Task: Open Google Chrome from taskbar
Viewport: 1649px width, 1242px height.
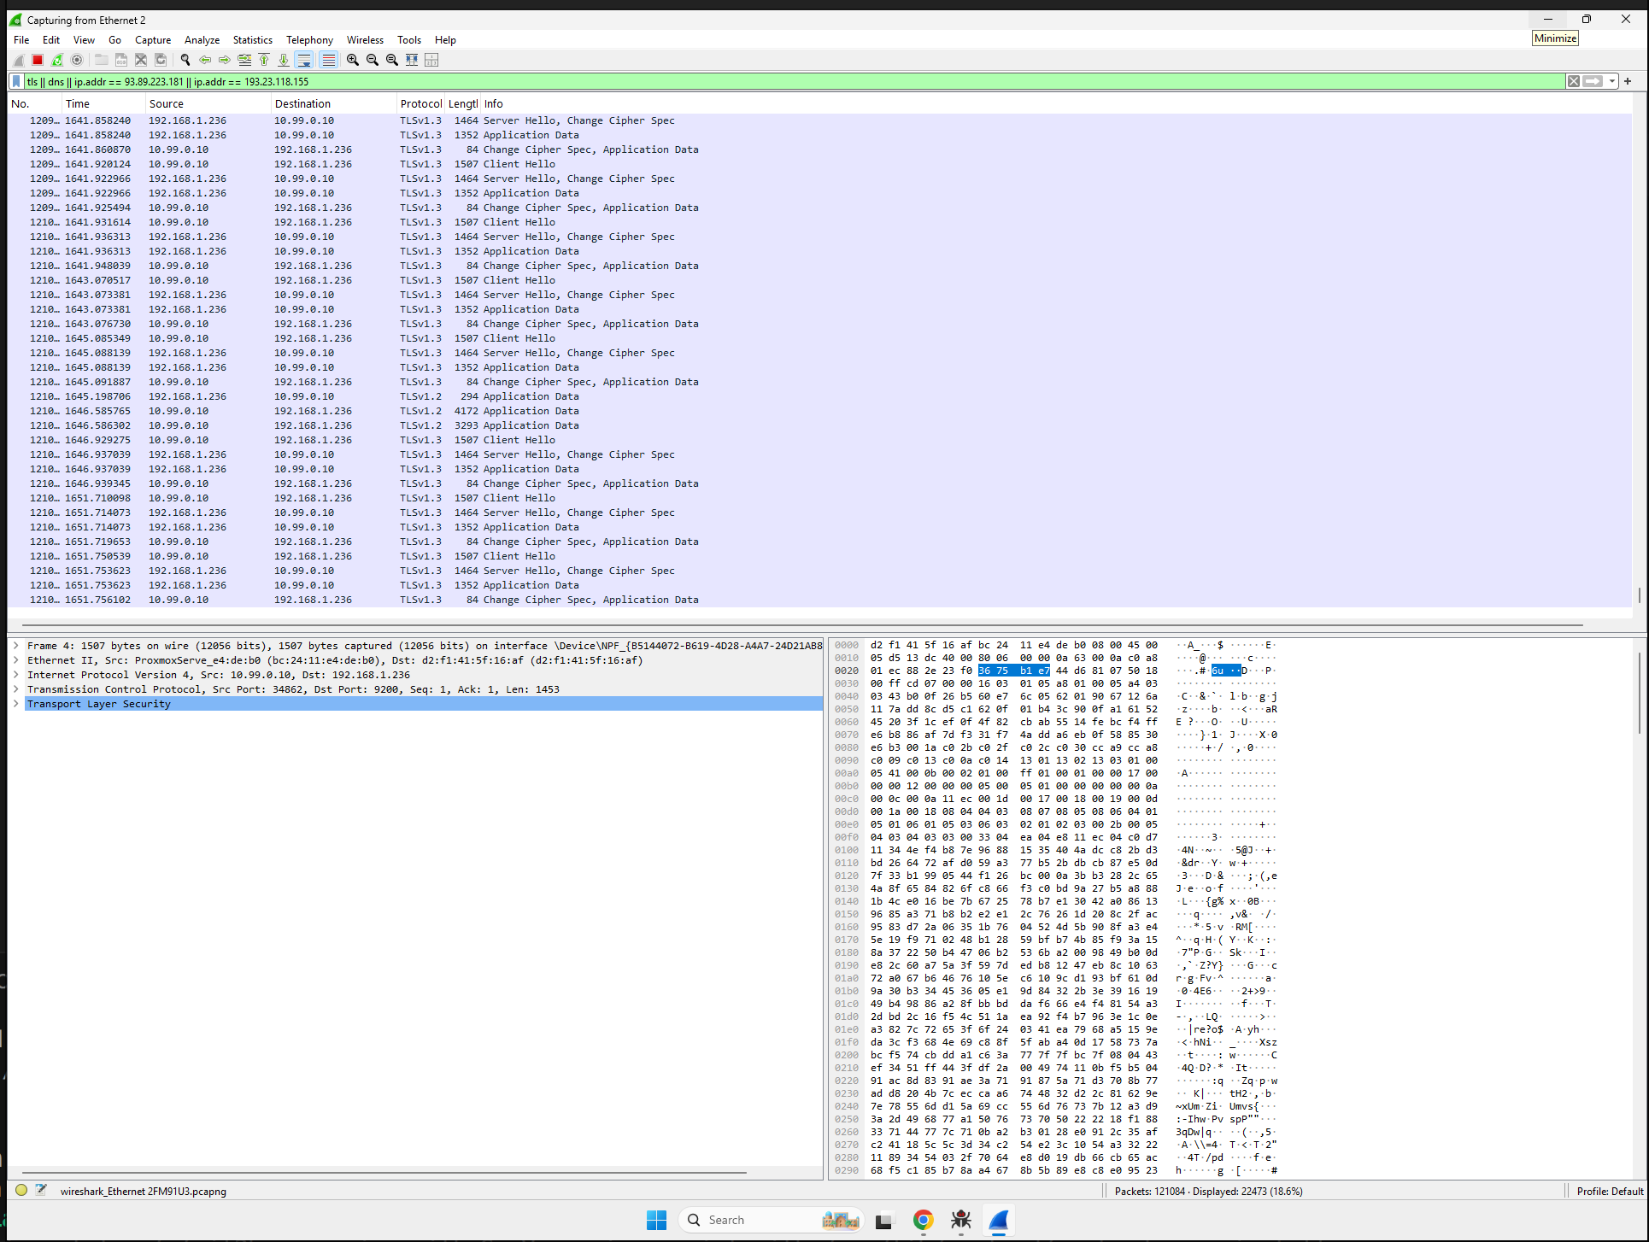Action: [923, 1220]
